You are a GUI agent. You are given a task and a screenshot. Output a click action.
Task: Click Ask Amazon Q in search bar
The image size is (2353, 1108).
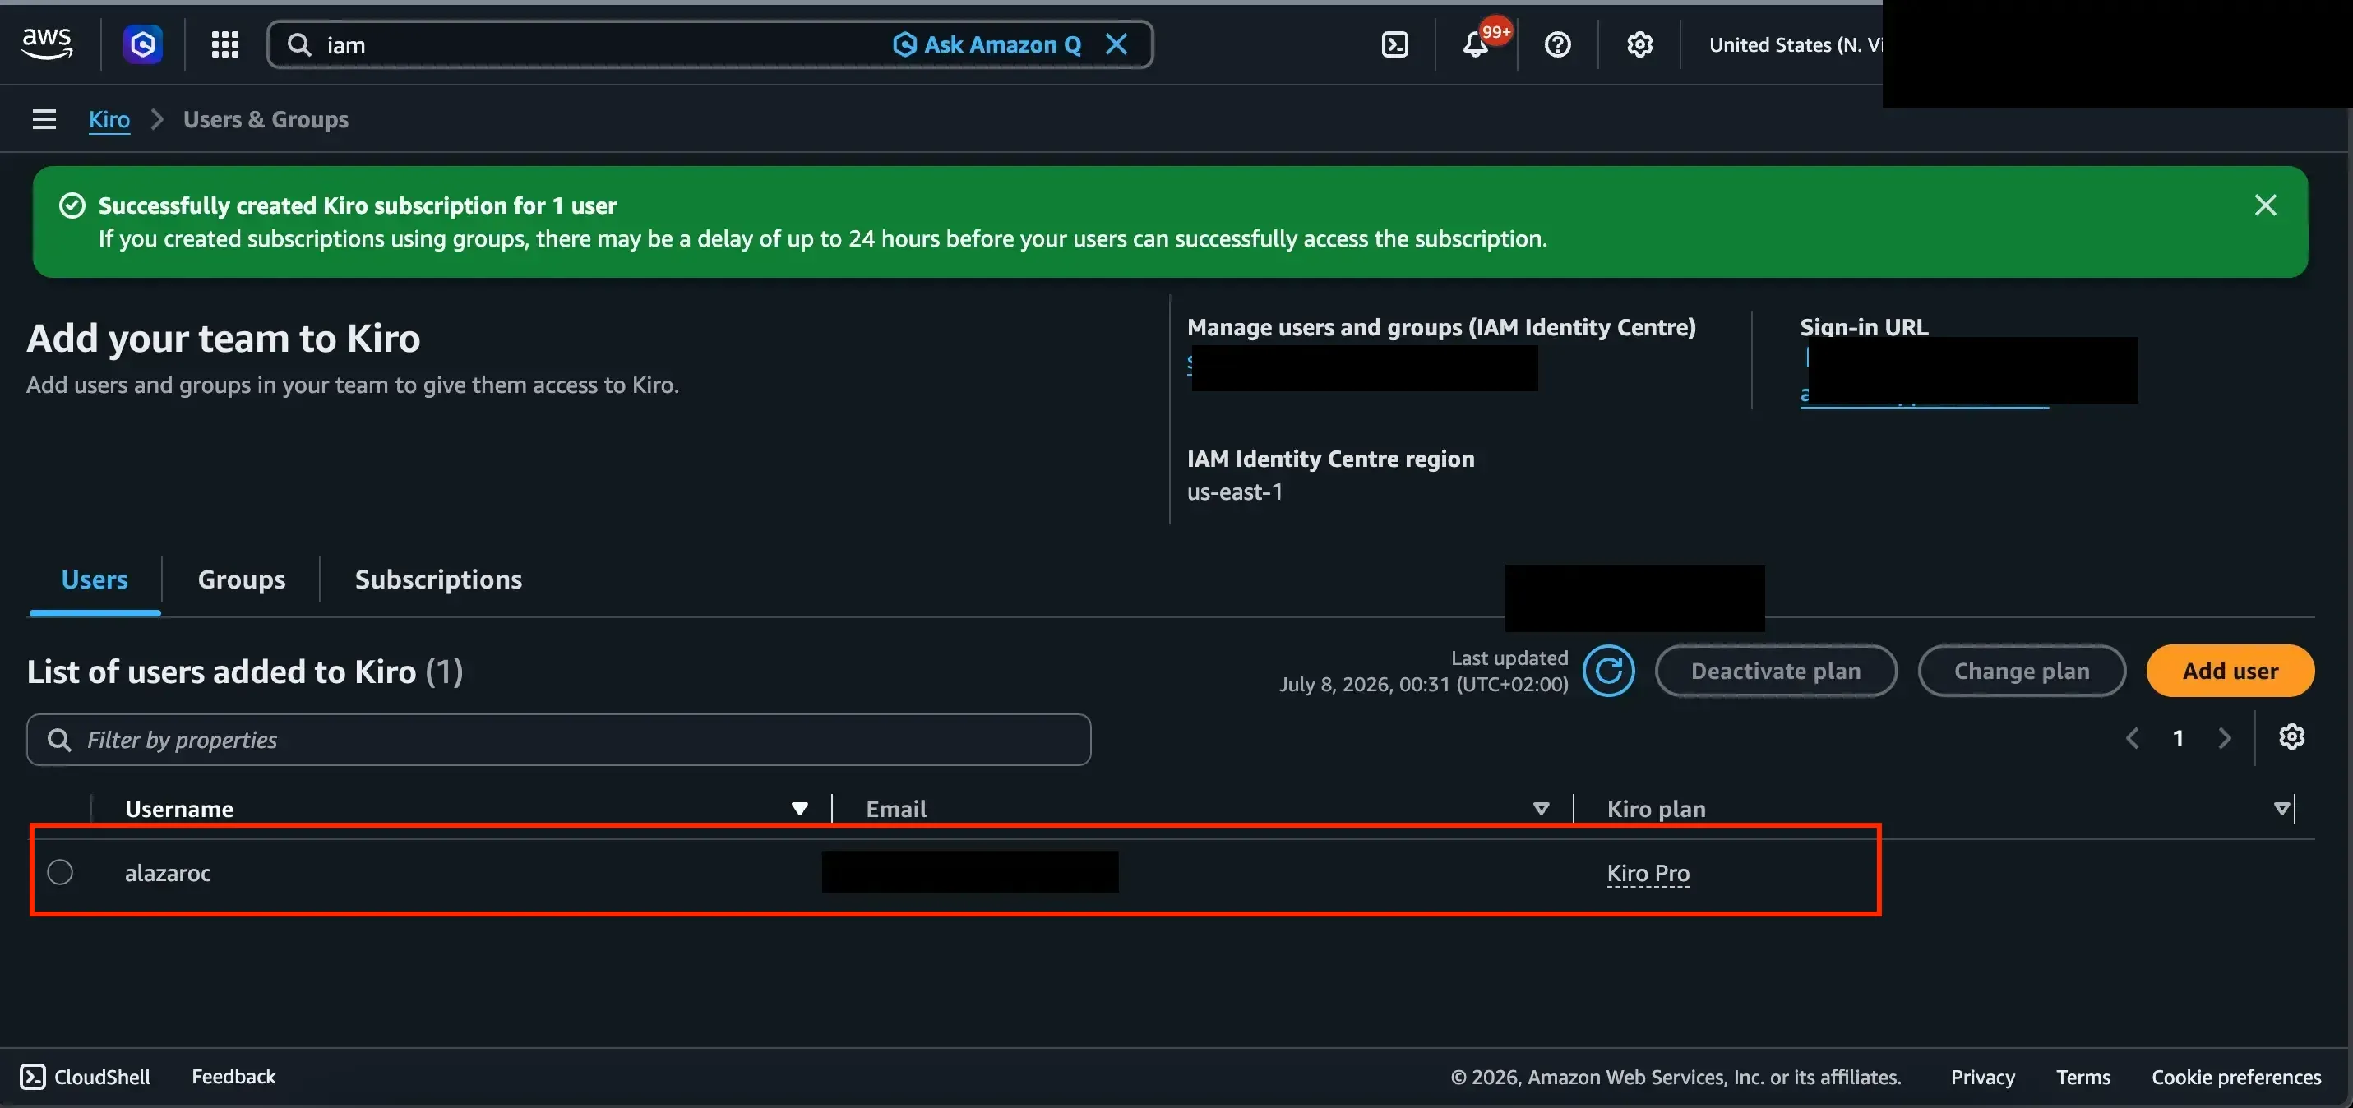pyautogui.click(x=987, y=44)
